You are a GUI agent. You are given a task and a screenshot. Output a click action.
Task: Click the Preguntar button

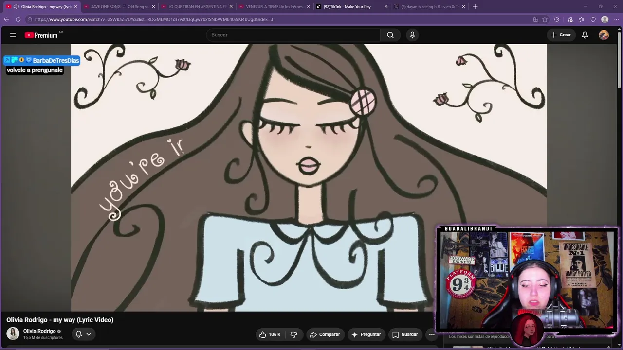click(366, 334)
